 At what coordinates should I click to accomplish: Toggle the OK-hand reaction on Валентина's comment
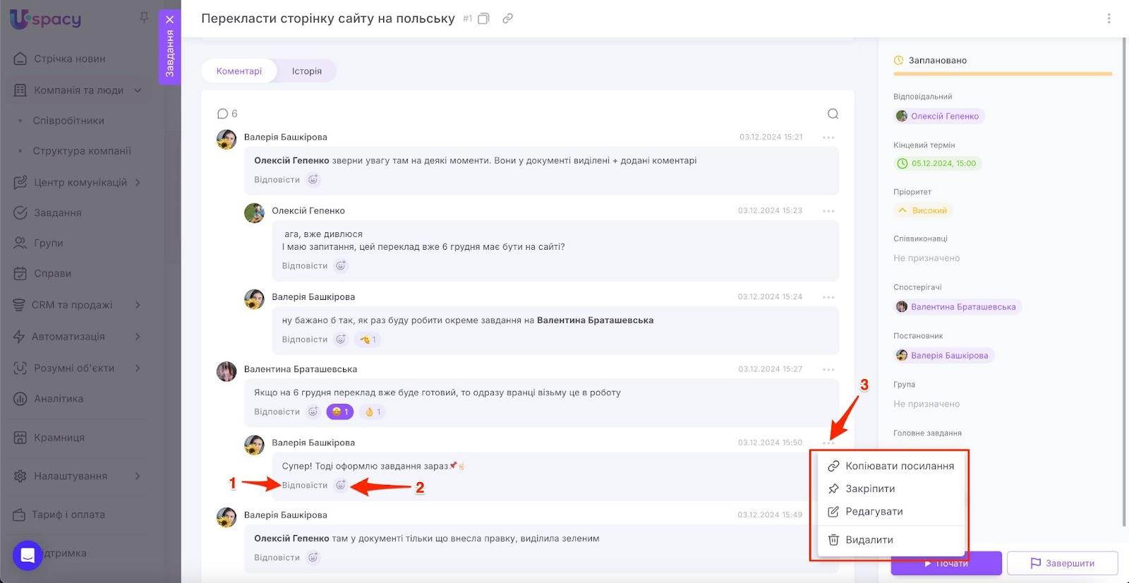click(x=372, y=412)
